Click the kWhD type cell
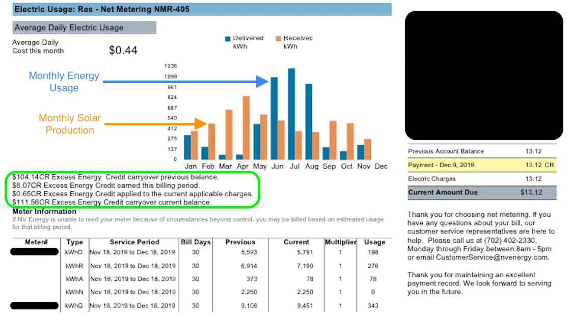The width and height of the screenshot is (572, 314). pos(74,252)
